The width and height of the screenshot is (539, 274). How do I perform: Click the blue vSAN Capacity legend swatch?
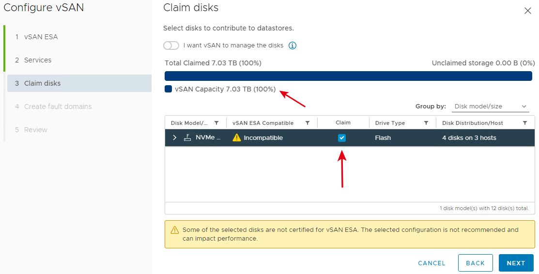pos(168,89)
